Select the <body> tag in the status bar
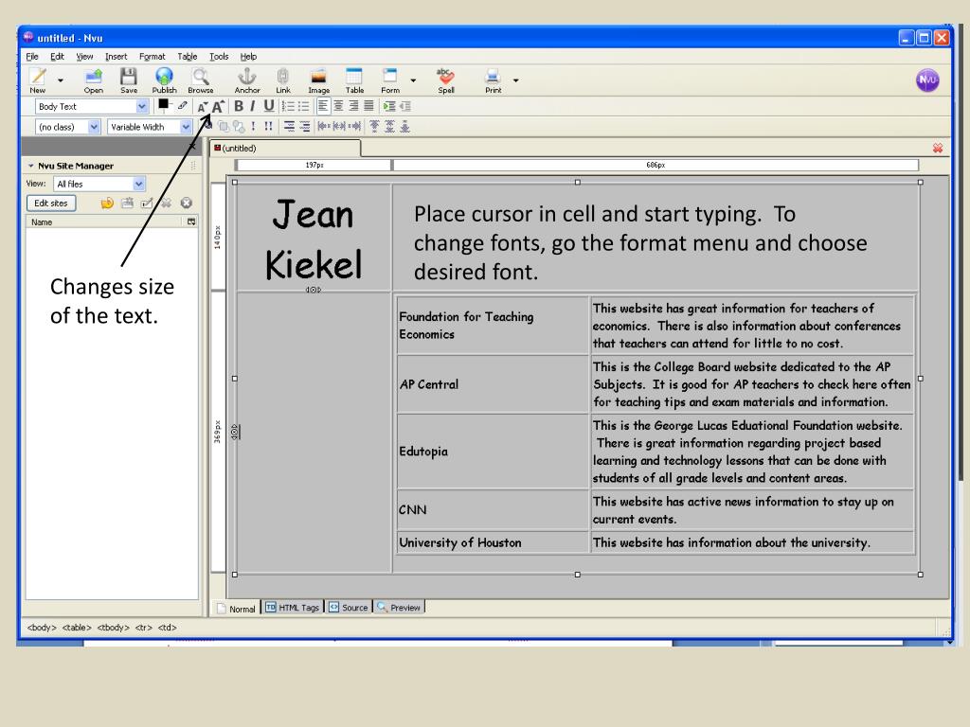Viewport: 970px width, 727px height. pos(42,628)
